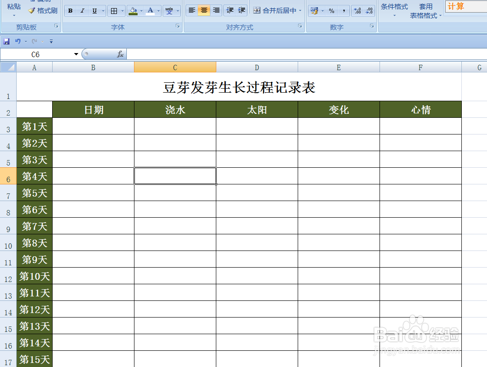487x367 pixels.
Task: Select the 心情 header cell
Action: (420, 110)
